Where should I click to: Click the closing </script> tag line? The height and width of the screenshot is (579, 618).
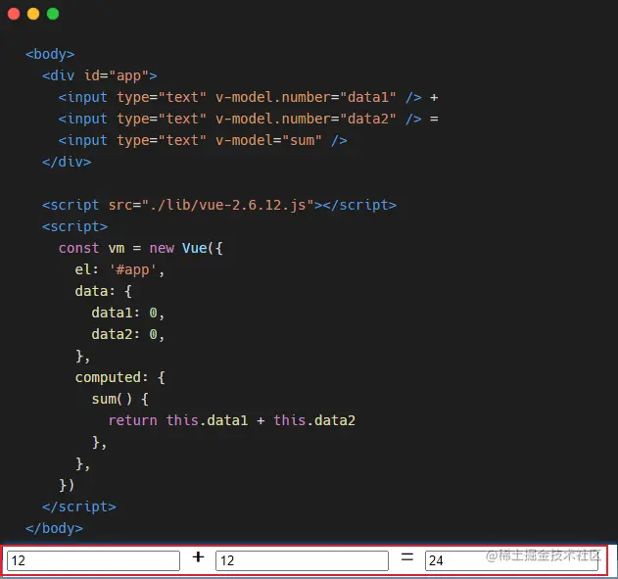point(78,507)
